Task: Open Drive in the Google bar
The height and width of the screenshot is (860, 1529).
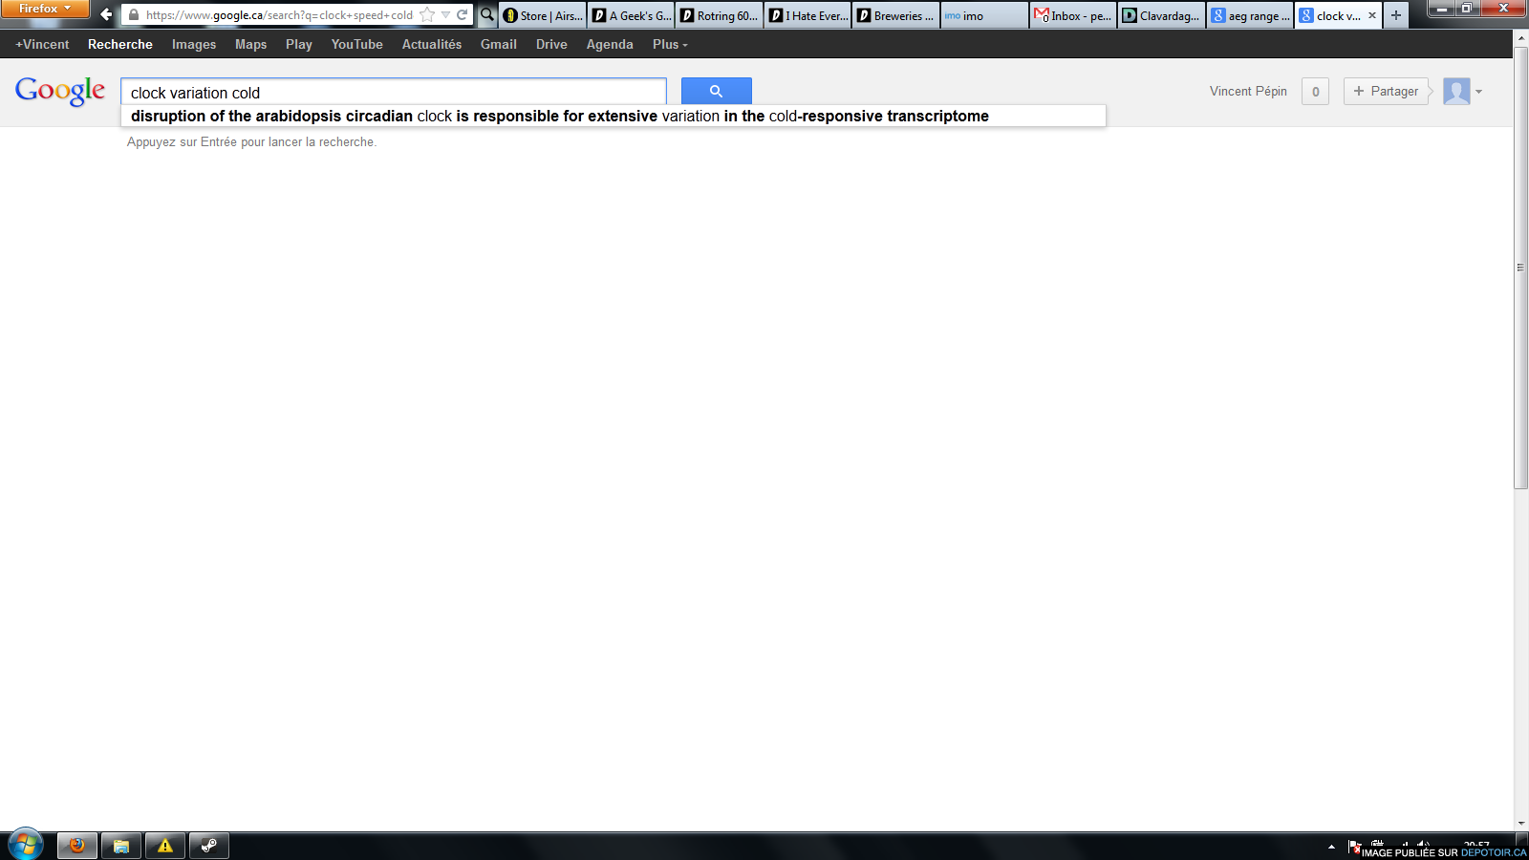Action: coord(551,44)
